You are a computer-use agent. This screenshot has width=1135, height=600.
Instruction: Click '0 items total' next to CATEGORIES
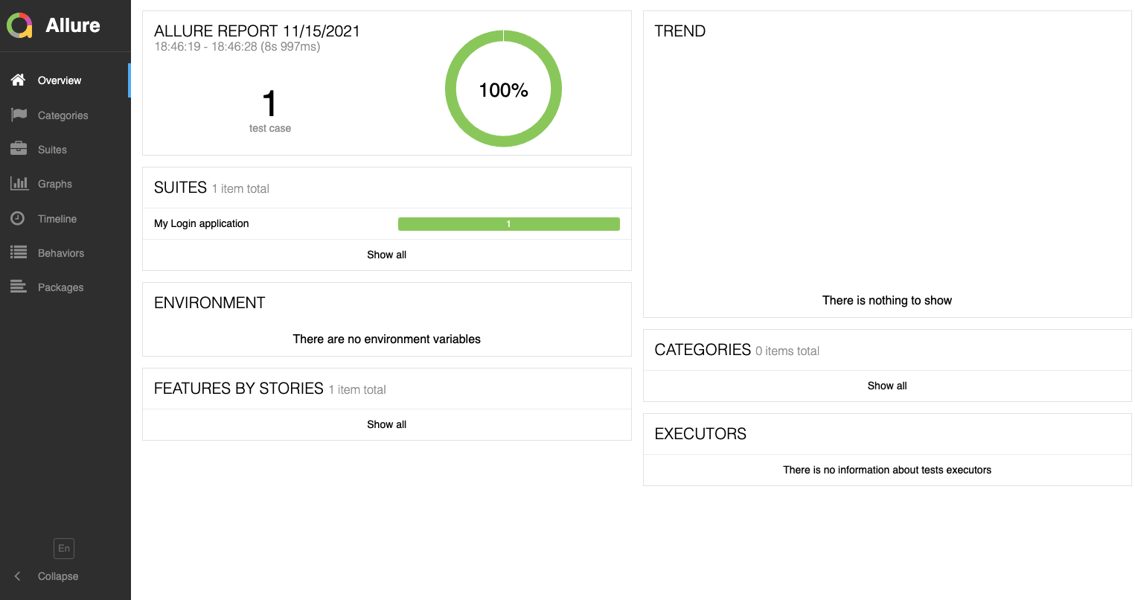[x=787, y=351]
